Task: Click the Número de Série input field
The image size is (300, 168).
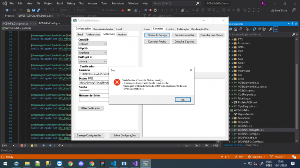Action: (94, 100)
